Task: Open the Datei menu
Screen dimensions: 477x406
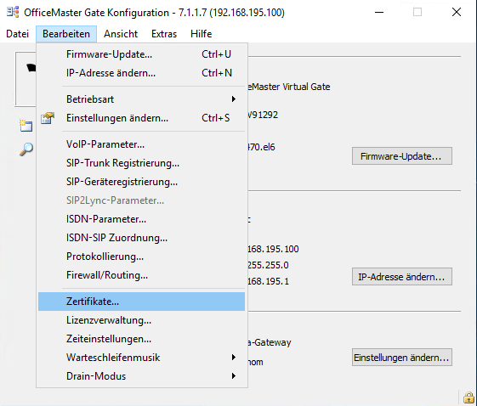Action: (17, 34)
